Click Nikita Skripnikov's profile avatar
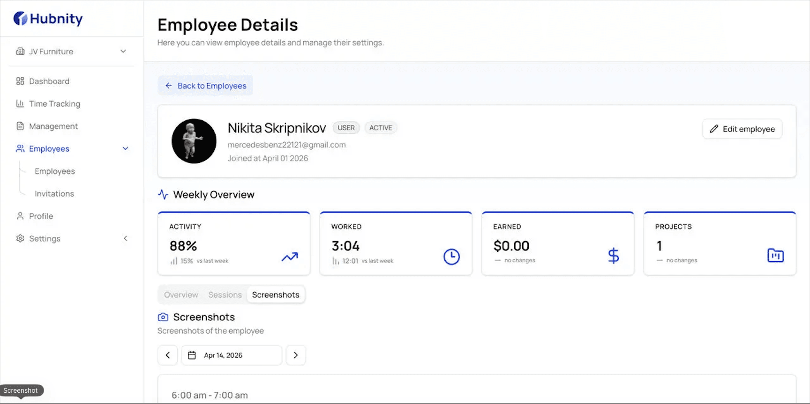 tap(194, 141)
